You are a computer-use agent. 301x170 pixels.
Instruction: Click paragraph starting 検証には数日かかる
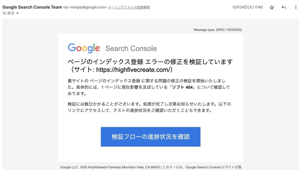pyautogui.click(x=149, y=107)
